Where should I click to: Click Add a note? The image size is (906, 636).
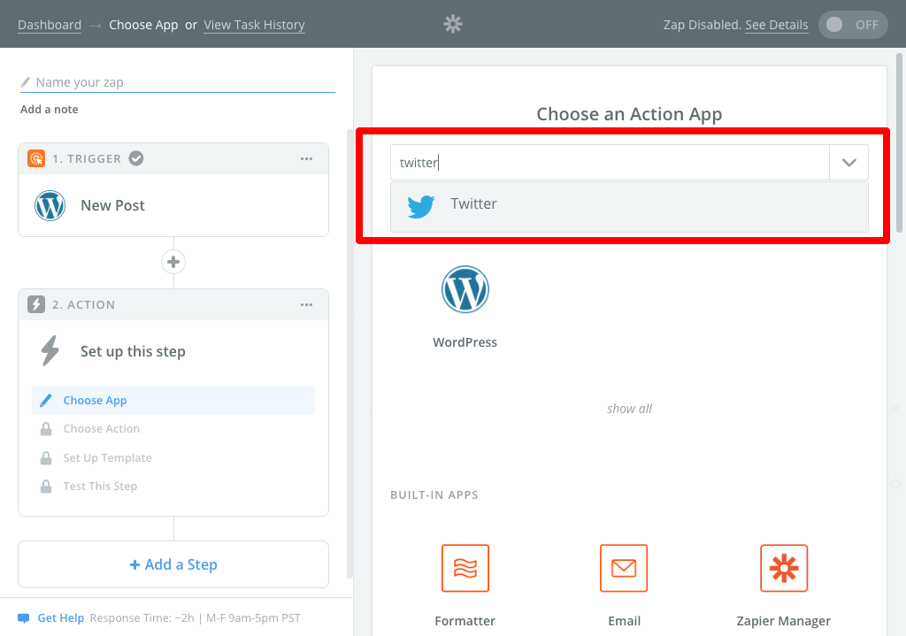coord(50,109)
